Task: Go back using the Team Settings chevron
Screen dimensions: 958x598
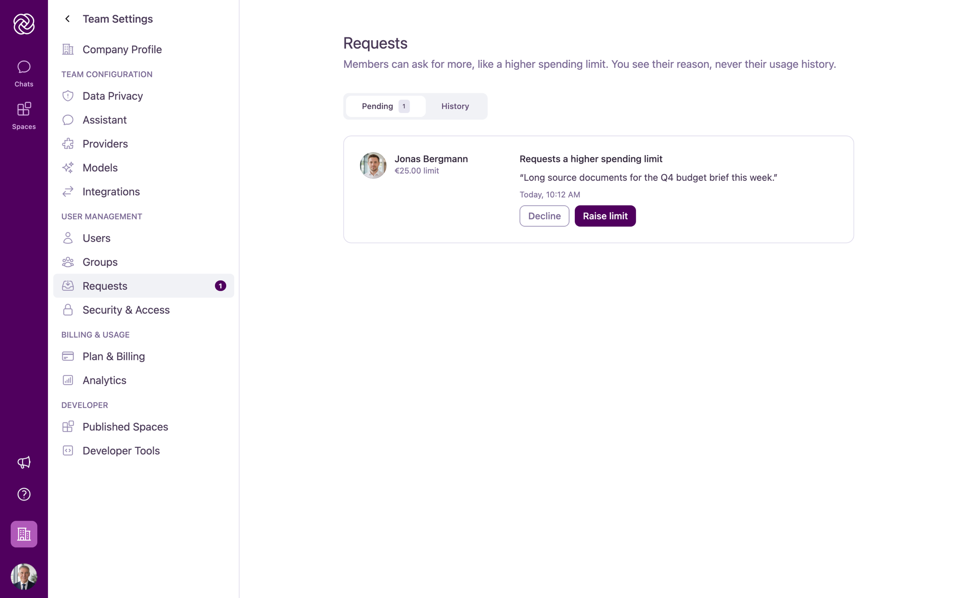Action: (x=68, y=19)
